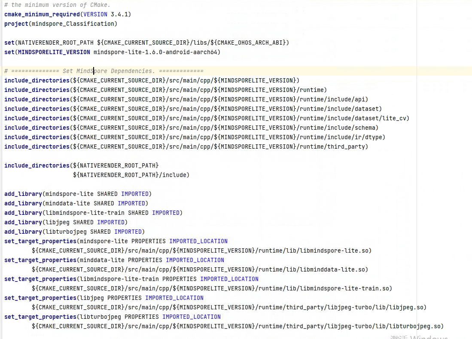472x339 pixels.
Task: Click set_target_properties for libturbojpeg
Action: coord(112,317)
